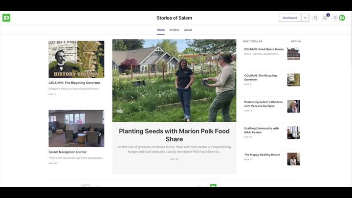This screenshot has height=198, width=352.
Task: Click the green logo in the top-left corner
Action: coord(6,18)
